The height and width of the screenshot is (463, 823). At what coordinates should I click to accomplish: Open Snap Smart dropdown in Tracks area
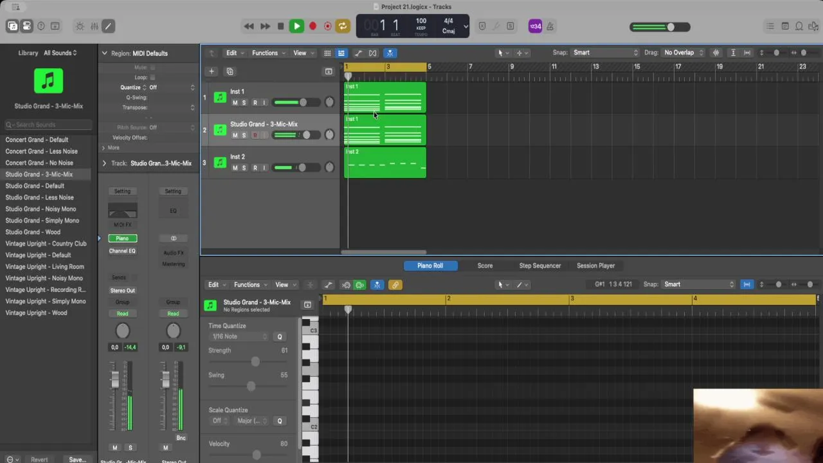[606, 53]
